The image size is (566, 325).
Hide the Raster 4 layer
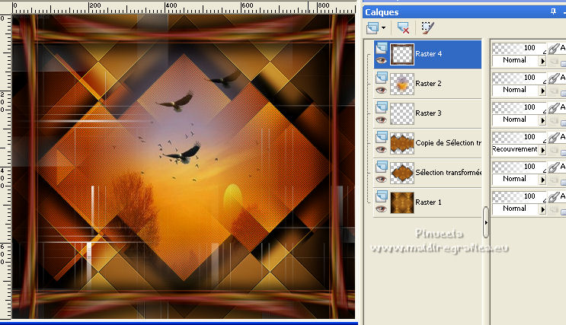[381, 61]
